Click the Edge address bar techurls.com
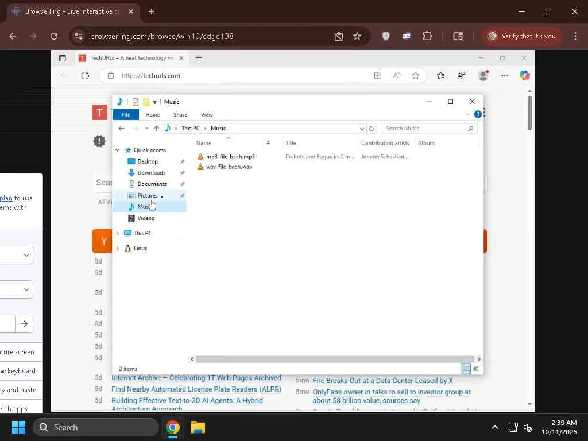 [150, 76]
